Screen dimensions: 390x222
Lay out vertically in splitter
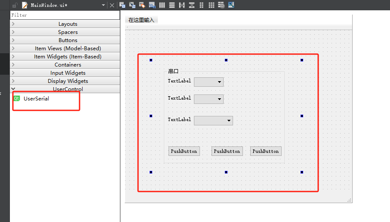(x=192, y=5)
